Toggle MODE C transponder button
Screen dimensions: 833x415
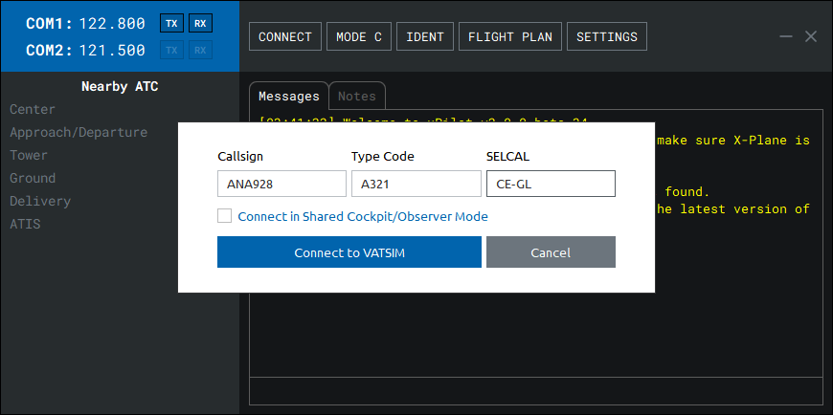(x=359, y=36)
